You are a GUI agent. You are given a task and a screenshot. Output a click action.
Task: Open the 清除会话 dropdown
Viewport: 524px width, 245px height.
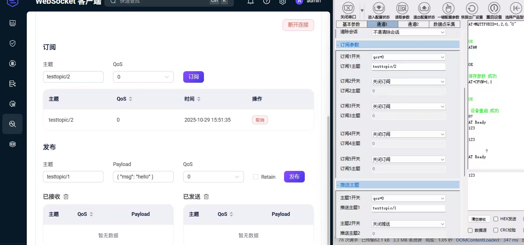[408, 32]
